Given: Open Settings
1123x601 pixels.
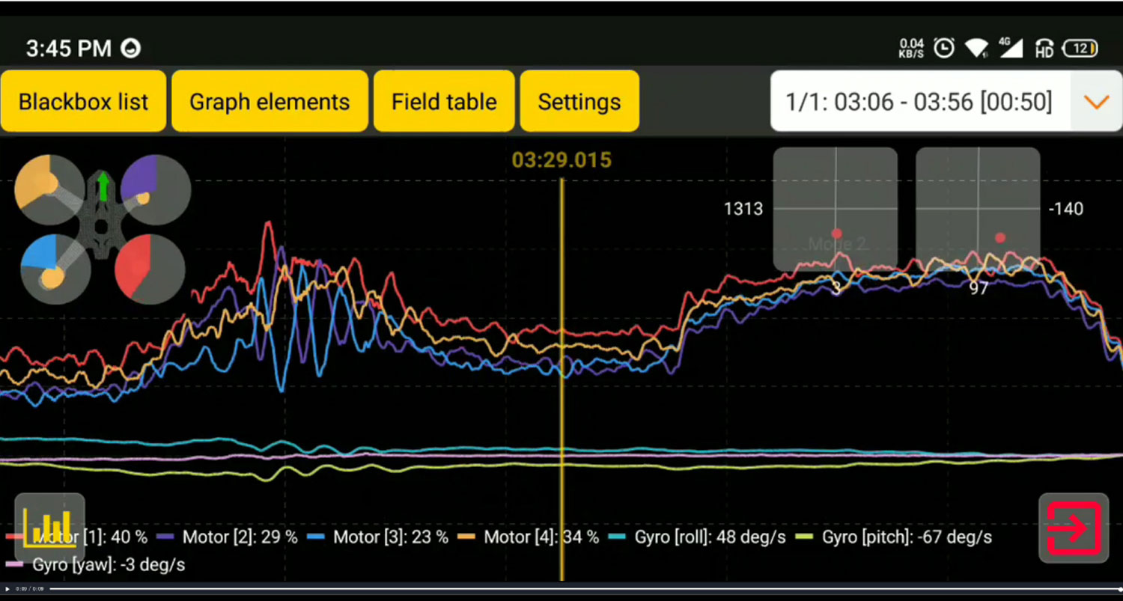Looking at the screenshot, I should tap(579, 102).
